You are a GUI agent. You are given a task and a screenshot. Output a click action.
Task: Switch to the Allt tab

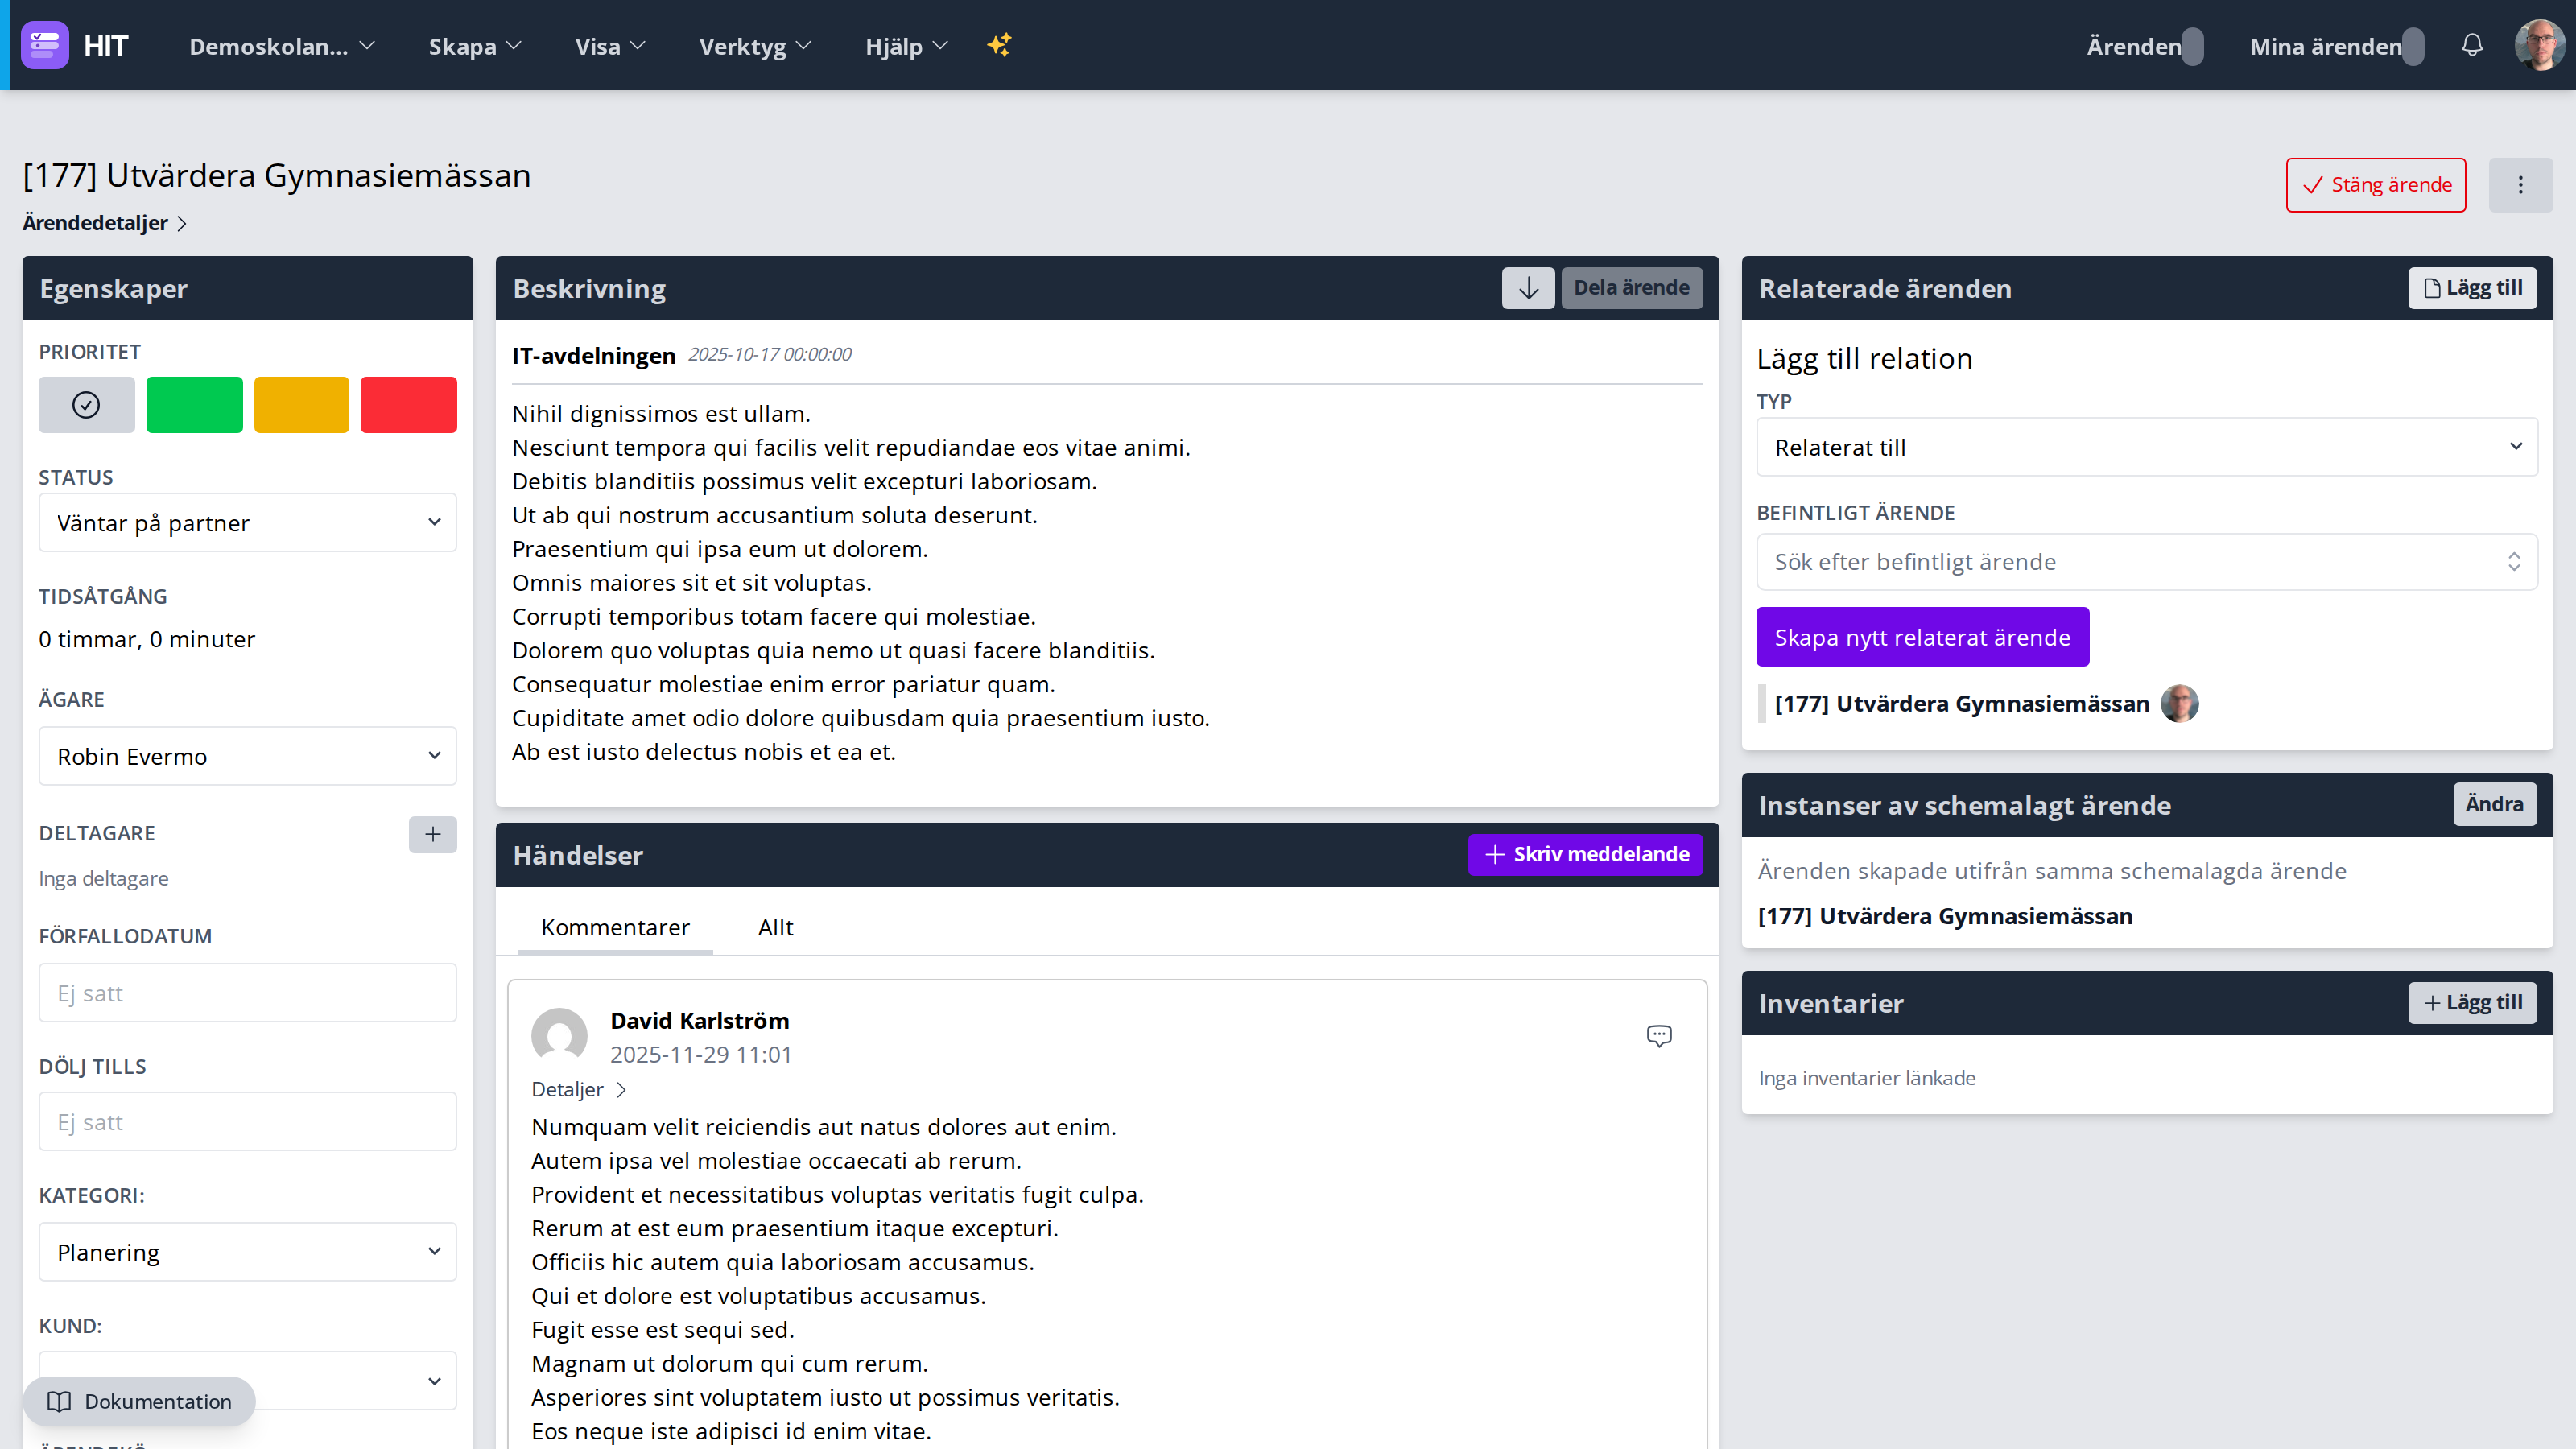776,927
